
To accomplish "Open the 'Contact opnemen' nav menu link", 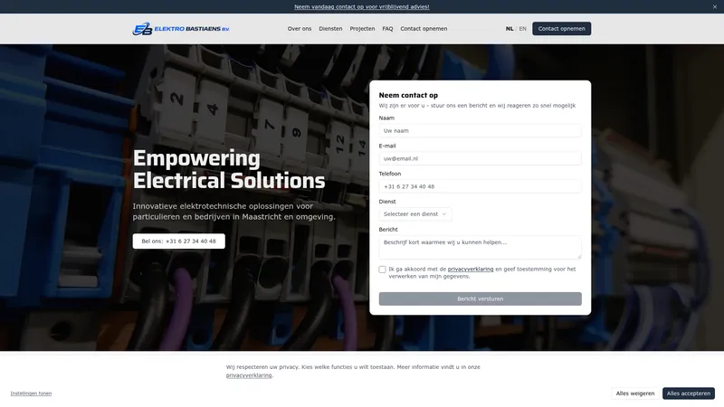I will pos(424,29).
